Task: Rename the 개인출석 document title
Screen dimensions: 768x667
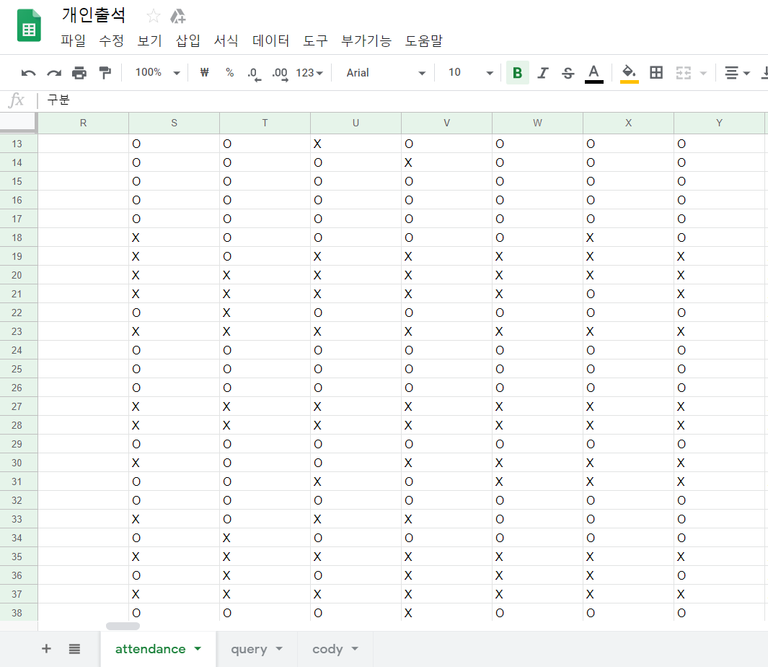Action: 93,15
